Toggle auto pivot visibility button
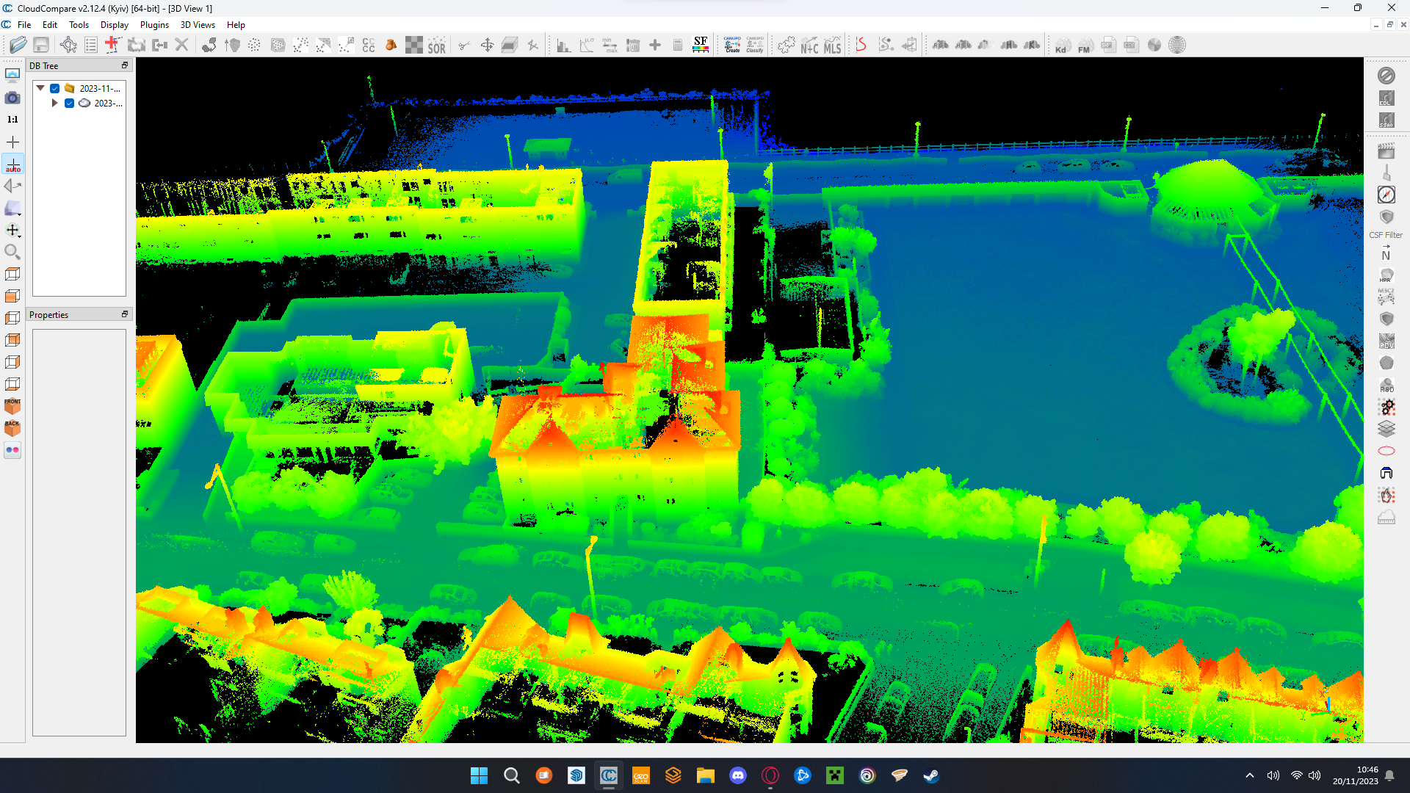This screenshot has height=793, width=1410. point(12,164)
